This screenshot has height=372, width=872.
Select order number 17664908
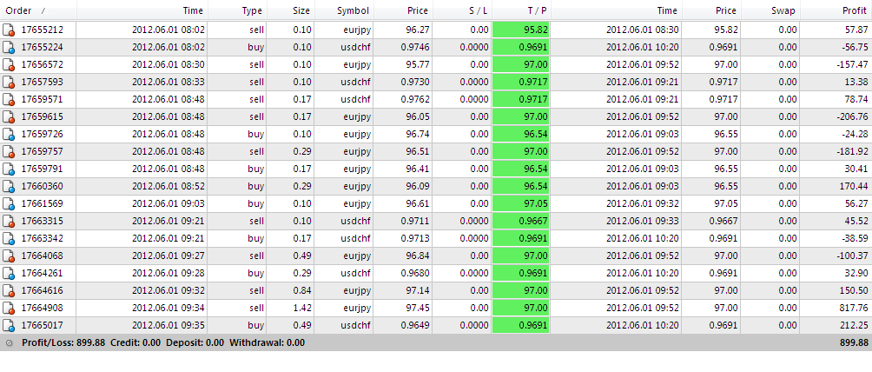click(x=43, y=308)
